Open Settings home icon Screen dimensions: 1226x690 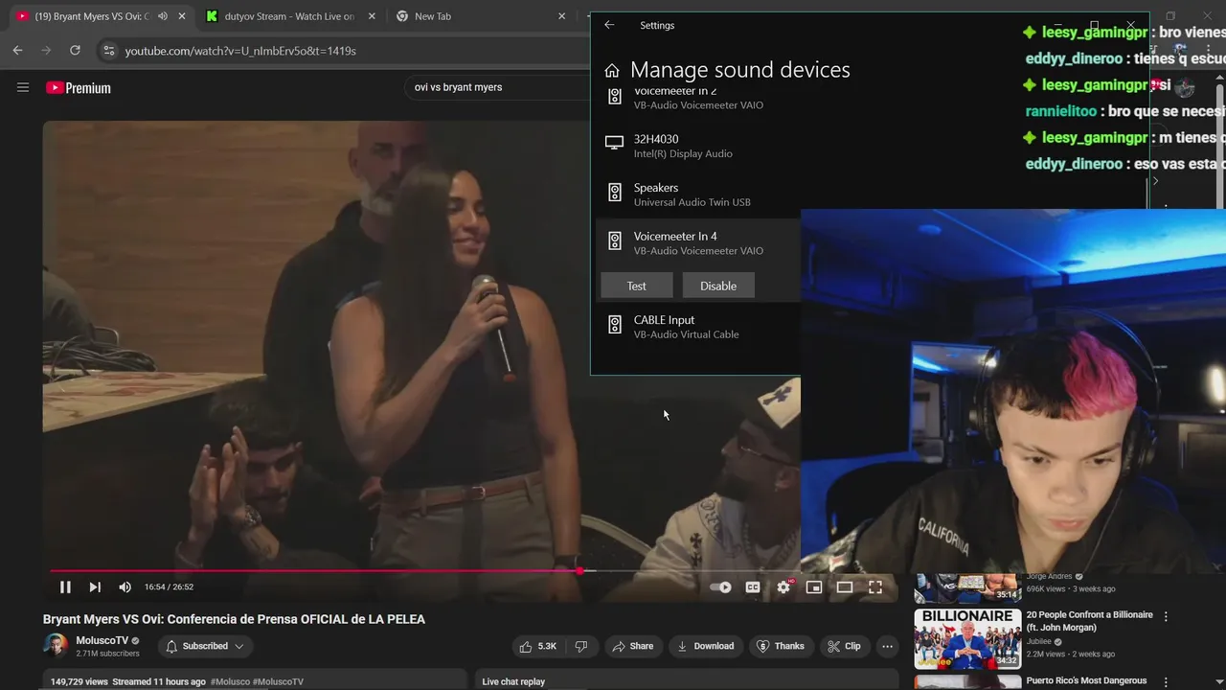tap(612, 70)
